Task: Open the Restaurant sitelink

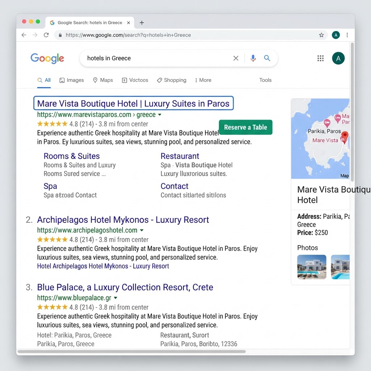Action: tap(180, 156)
